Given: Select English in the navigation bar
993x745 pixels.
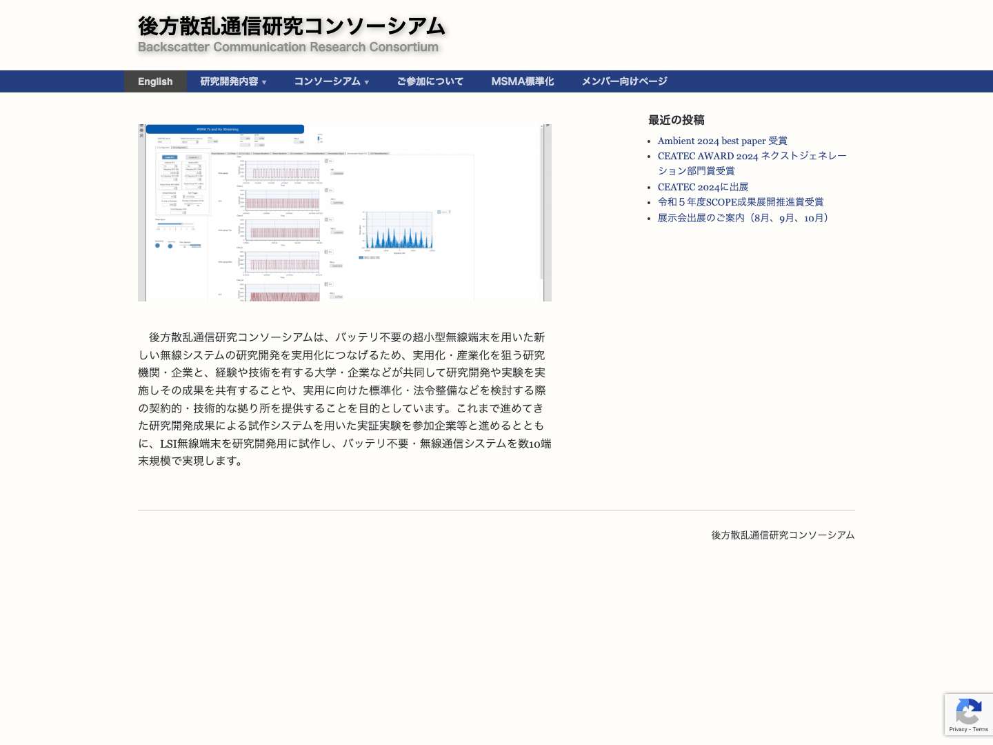Looking at the screenshot, I should [x=155, y=81].
